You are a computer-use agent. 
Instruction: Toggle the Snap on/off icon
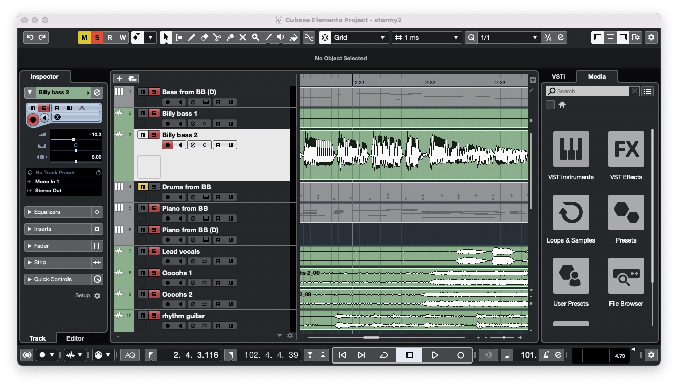[325, 38]
